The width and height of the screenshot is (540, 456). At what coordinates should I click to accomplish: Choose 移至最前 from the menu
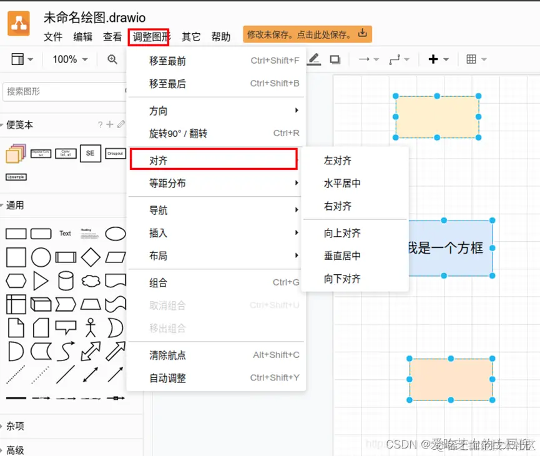coord(216,61)
